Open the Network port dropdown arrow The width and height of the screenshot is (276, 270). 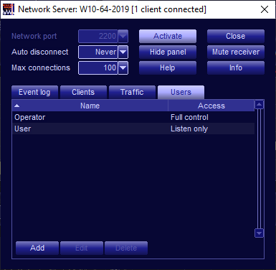point(123,37)
